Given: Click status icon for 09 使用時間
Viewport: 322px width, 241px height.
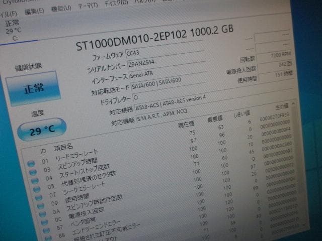Looking at the screenshot, I should (40, 206).
